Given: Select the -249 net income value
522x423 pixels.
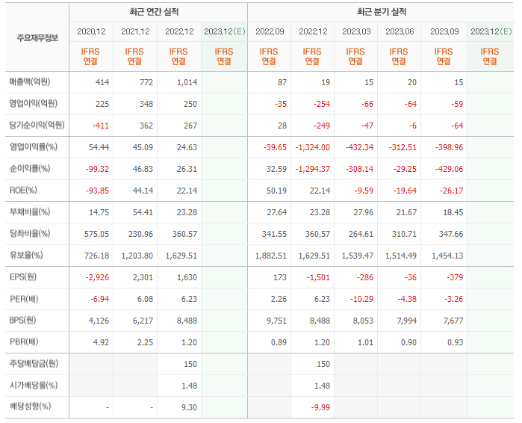Looking at the screenshot, I should 322,126.
